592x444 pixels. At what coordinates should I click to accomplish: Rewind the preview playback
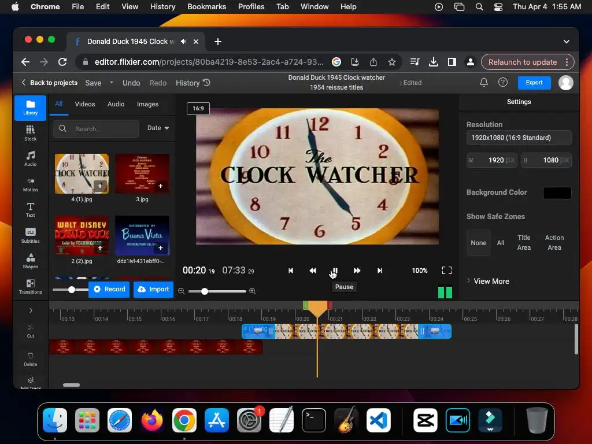313,271
